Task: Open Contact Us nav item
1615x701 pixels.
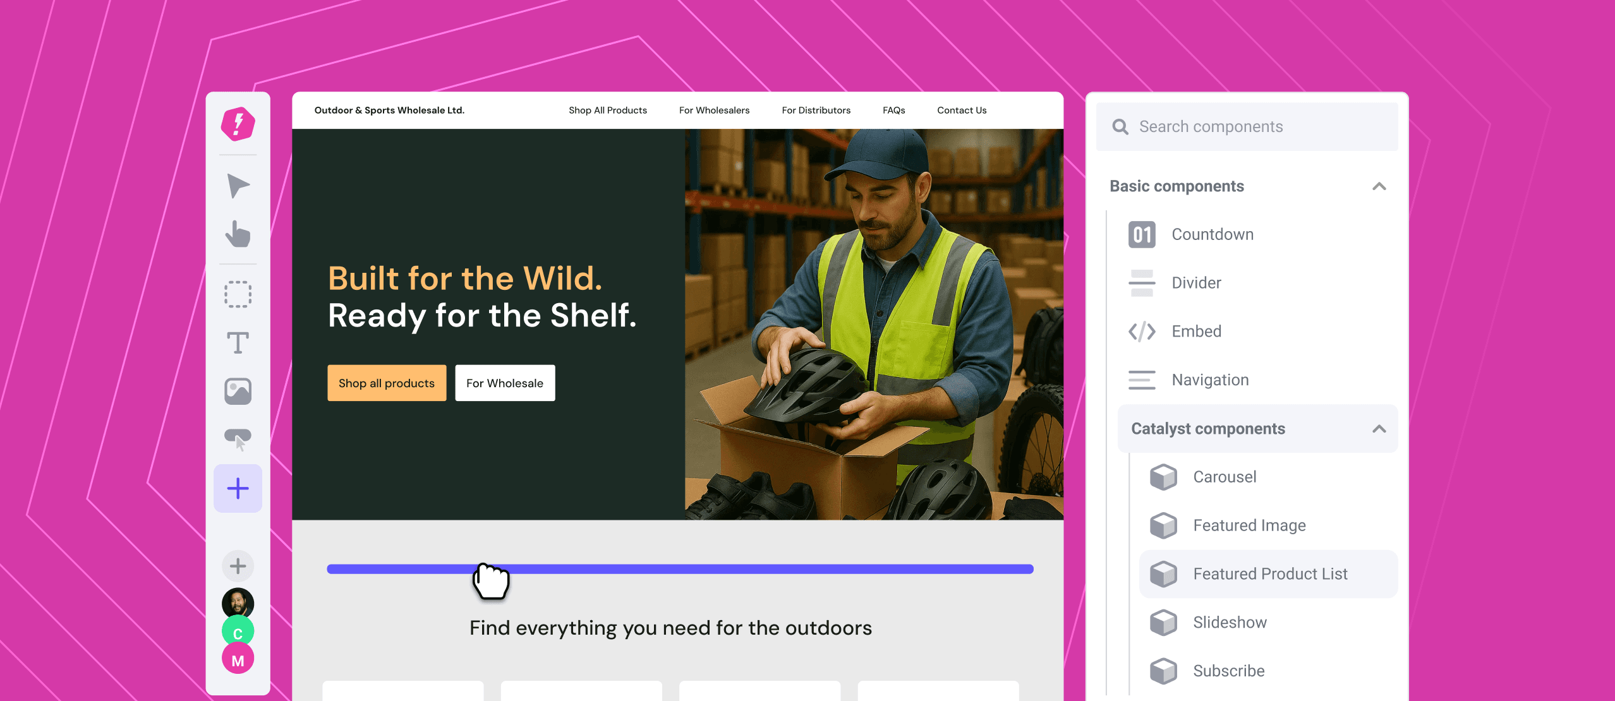Action: (x=962, y=111)
